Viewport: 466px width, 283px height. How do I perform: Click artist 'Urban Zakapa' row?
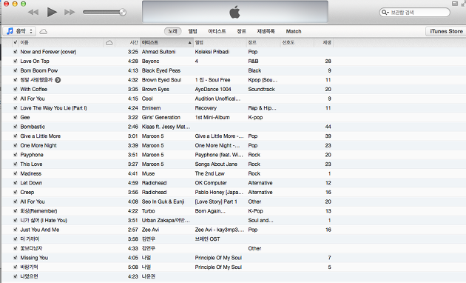(x=166, y=220)
